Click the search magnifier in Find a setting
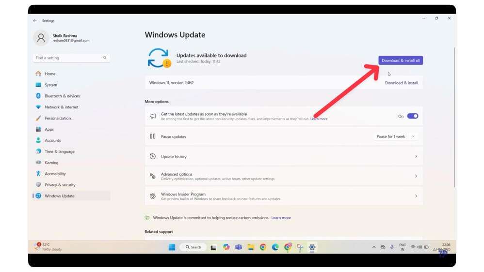 (105, 58)
